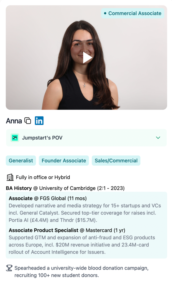Play the candidate intro video

tap(87, 57)
